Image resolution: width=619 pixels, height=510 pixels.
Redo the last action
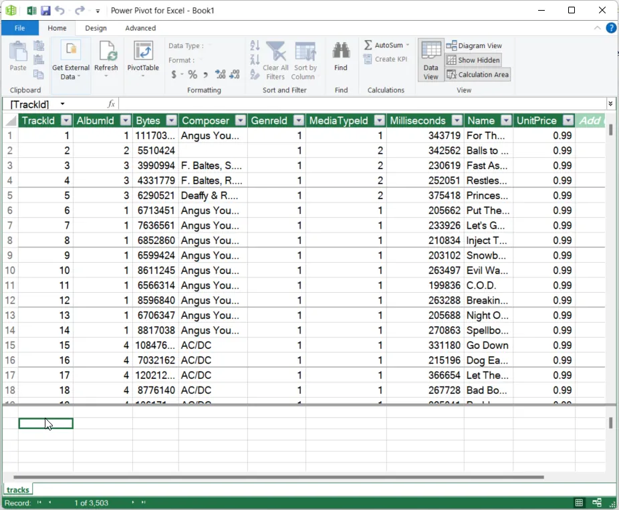[80, 10]
